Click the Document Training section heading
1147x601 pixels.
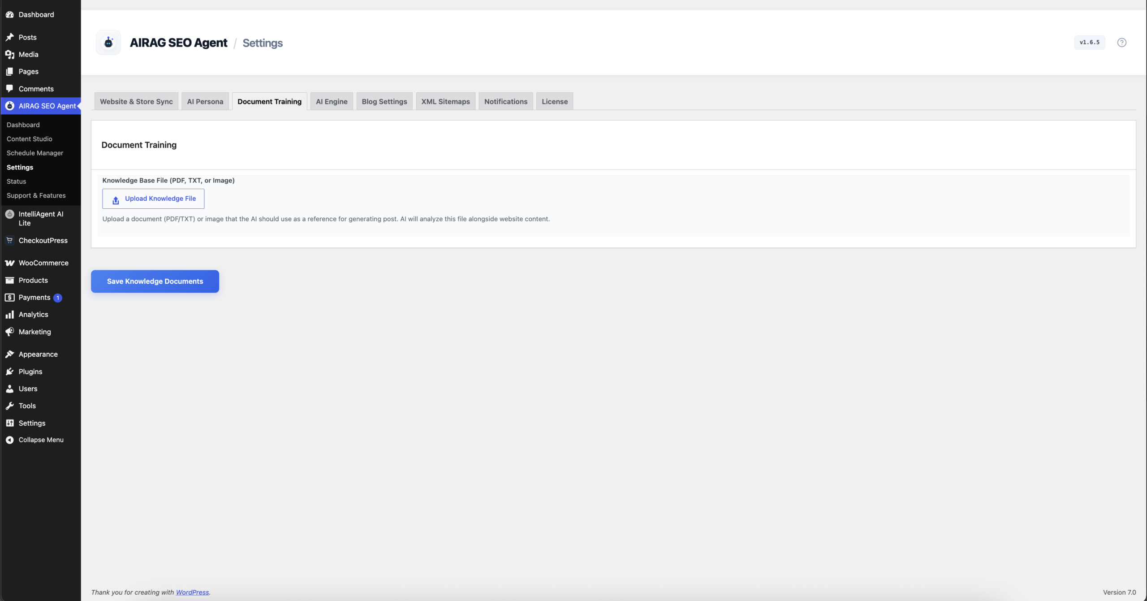pos(139,145)
